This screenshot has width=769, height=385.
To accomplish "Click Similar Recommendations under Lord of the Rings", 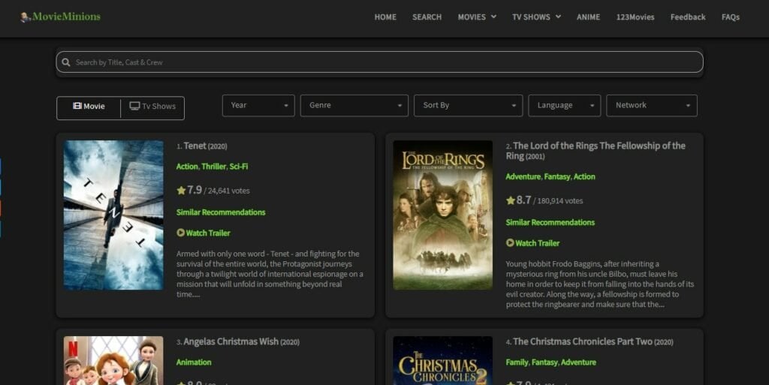I will click(x=550, y=222).
